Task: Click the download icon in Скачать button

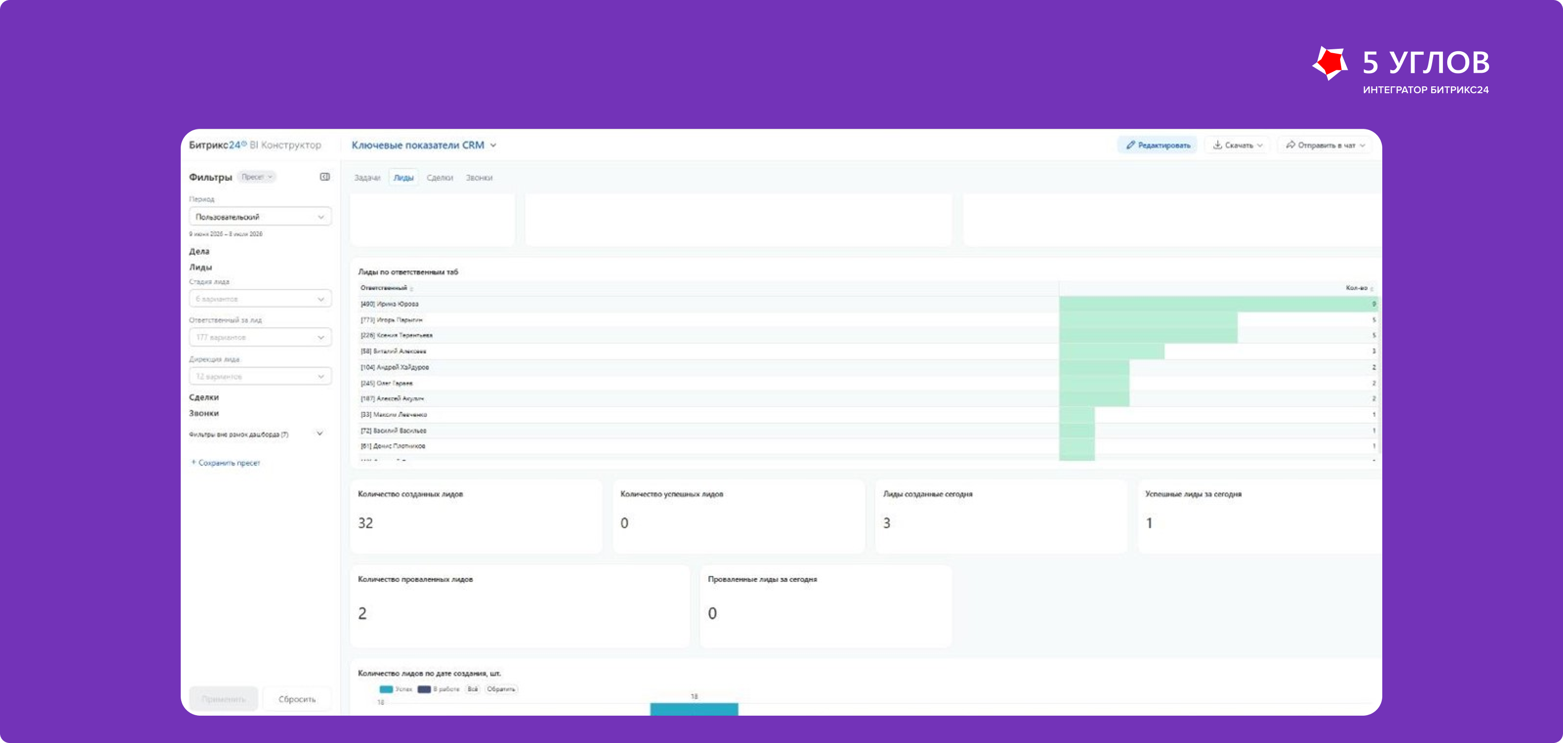Action: 1217,145
